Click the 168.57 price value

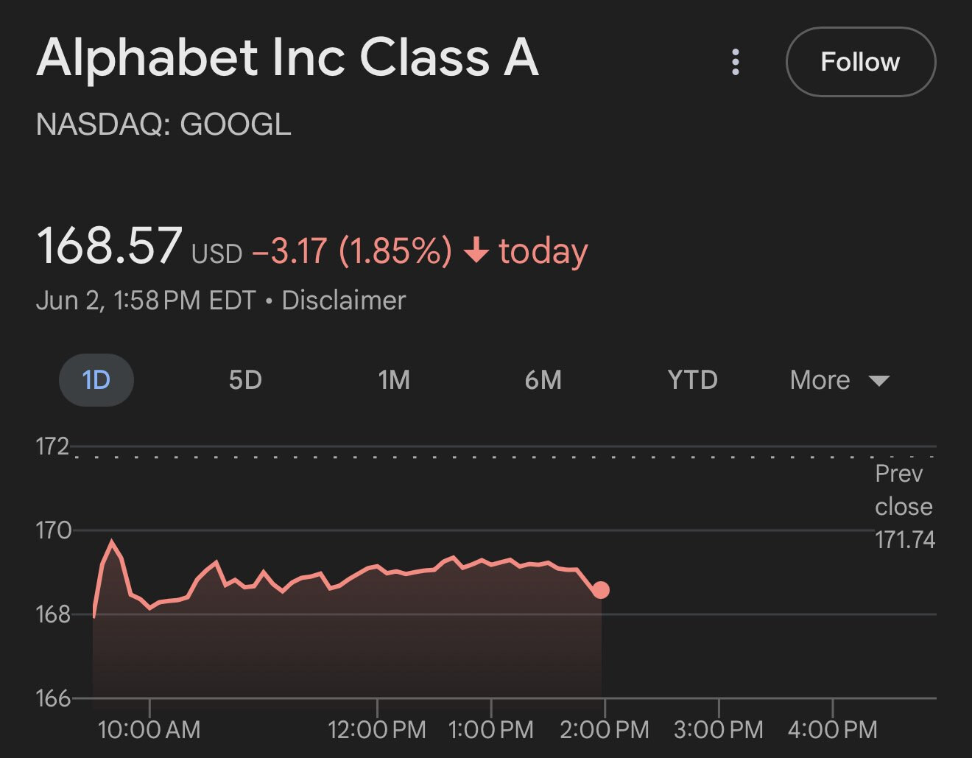point(109,245)
